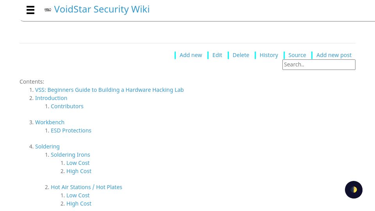View page Source
This screenshot has height=211, width=375.
(x=297, y=55)
